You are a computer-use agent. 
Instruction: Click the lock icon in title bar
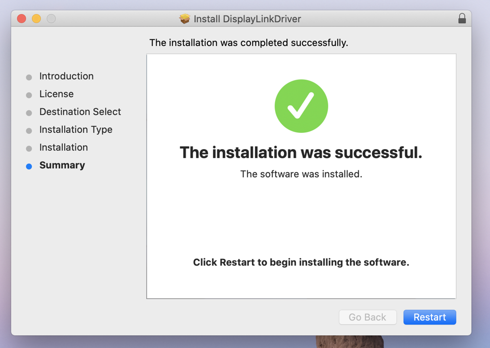[x=462, y=18]
